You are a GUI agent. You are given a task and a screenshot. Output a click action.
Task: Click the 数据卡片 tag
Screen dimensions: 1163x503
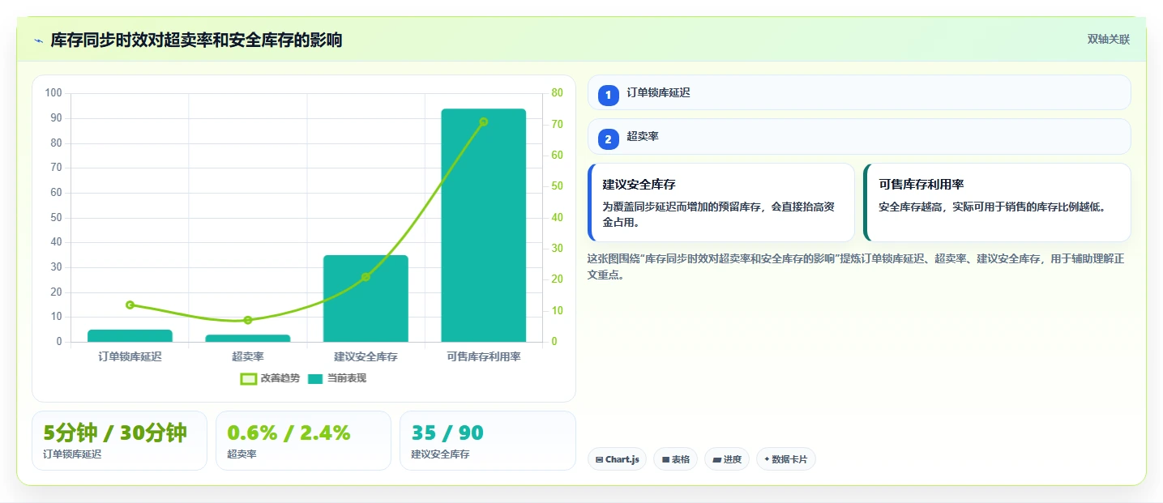pos(785,459)
